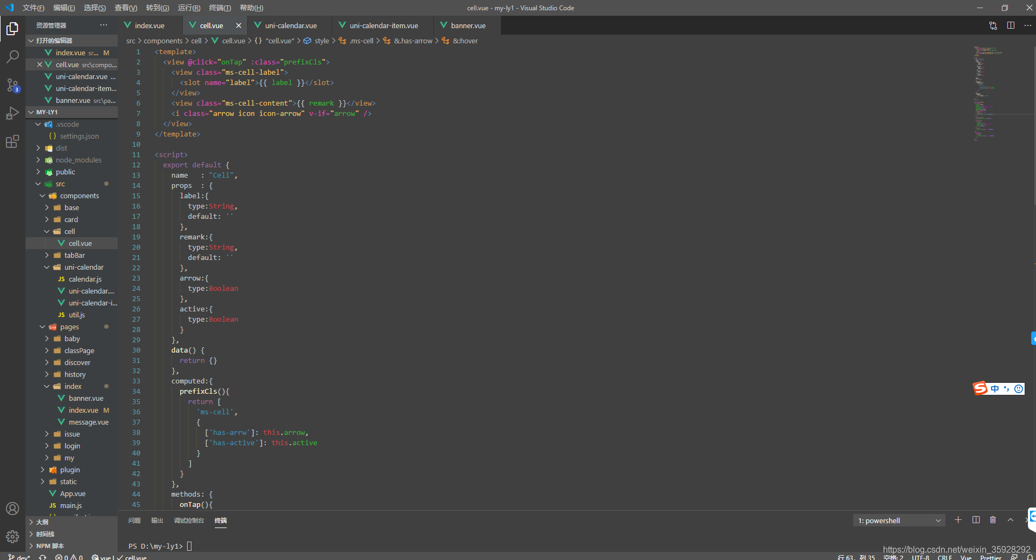Click the Prettier status bar item

click(x=990, y=557)
